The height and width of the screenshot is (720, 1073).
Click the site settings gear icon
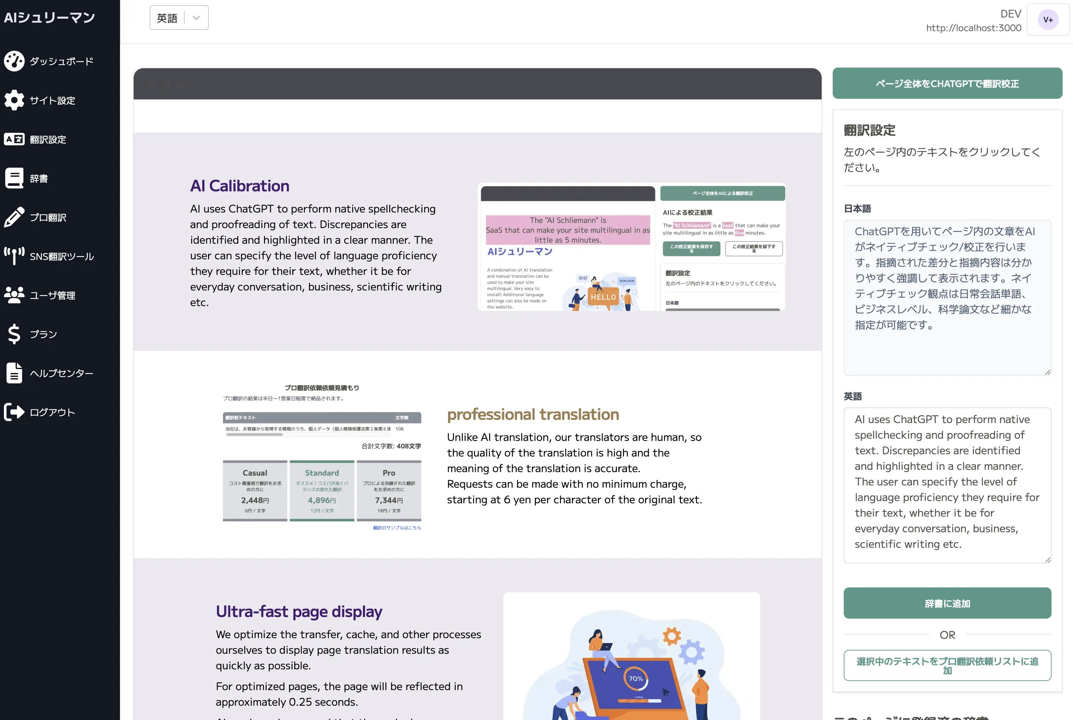14,100
